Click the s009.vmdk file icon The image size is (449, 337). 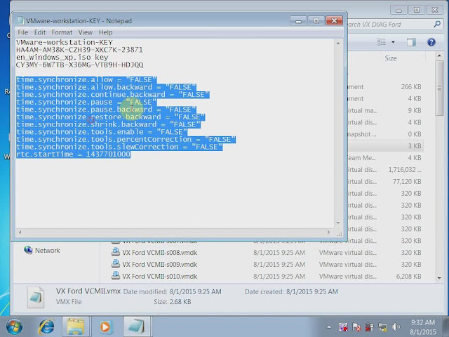(x=115, y=264)
